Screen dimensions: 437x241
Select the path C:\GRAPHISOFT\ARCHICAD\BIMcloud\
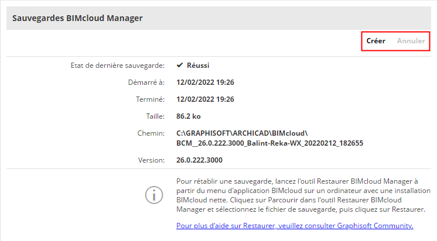tap(242, 133)
